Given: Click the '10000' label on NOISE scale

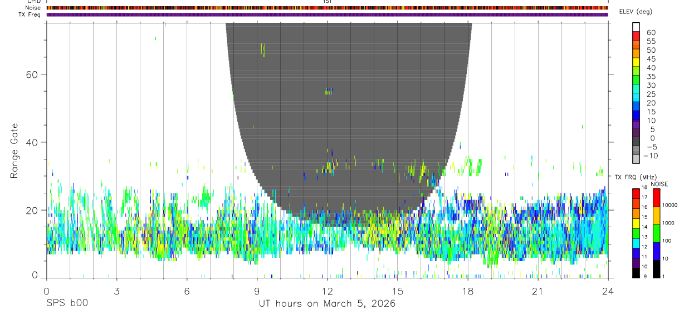Looking at the screenshot, I should tap(670, 205).
